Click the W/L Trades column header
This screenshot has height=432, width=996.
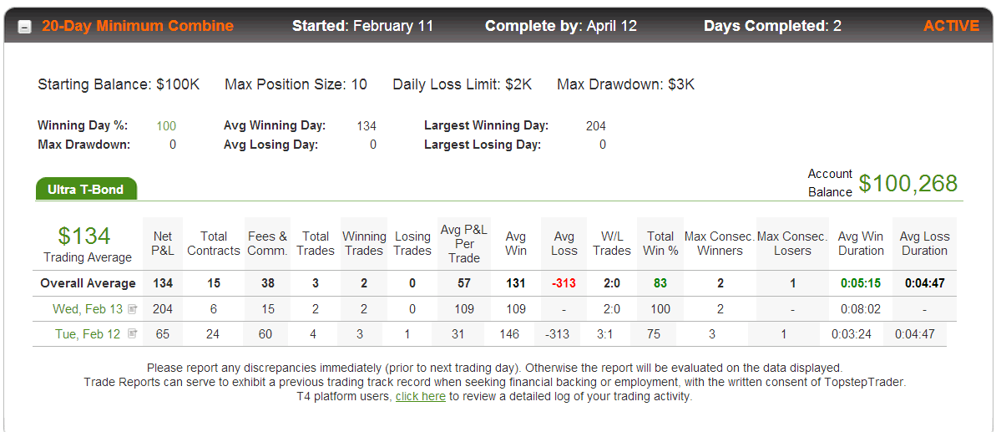tap(612, 243)
